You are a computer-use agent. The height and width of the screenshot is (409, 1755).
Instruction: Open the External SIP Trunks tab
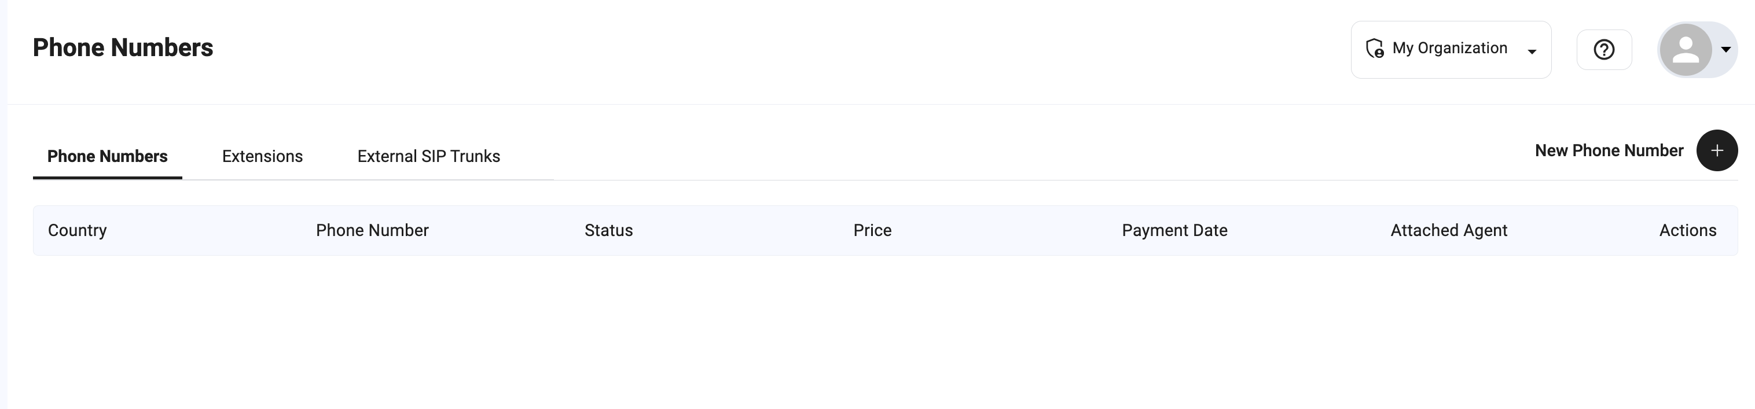(x=428, y=157)
